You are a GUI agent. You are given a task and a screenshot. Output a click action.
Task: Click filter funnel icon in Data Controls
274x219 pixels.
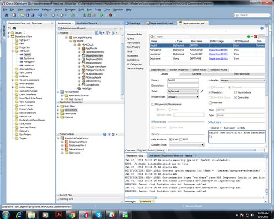(x=109, y=135)
